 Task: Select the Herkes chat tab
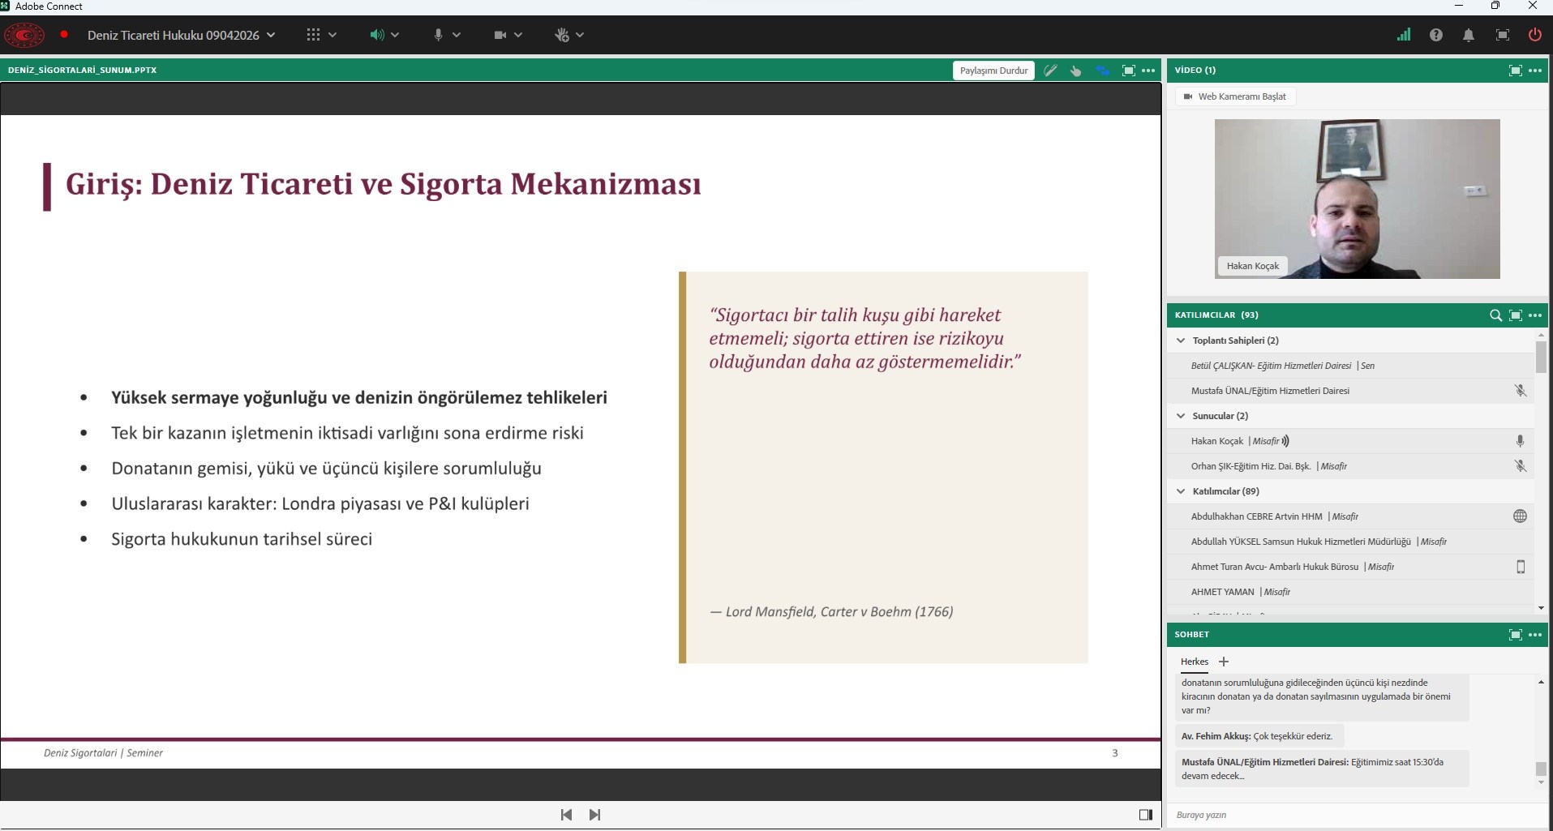[x=1194, y=662]
